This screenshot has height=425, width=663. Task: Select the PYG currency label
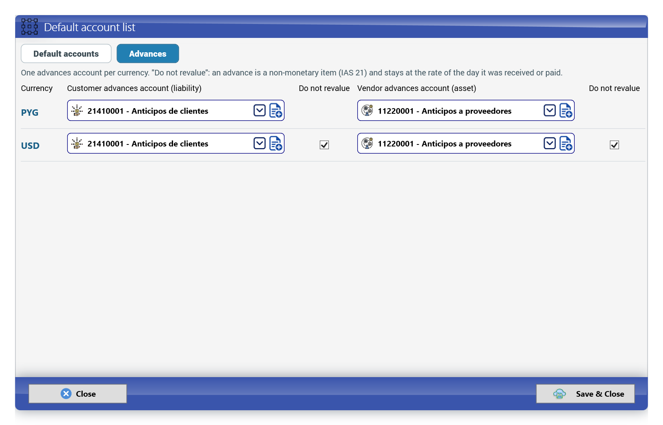tap(30, 113)
